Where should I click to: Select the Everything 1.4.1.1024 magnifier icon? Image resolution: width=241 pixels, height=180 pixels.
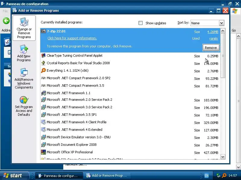(43, 70)
